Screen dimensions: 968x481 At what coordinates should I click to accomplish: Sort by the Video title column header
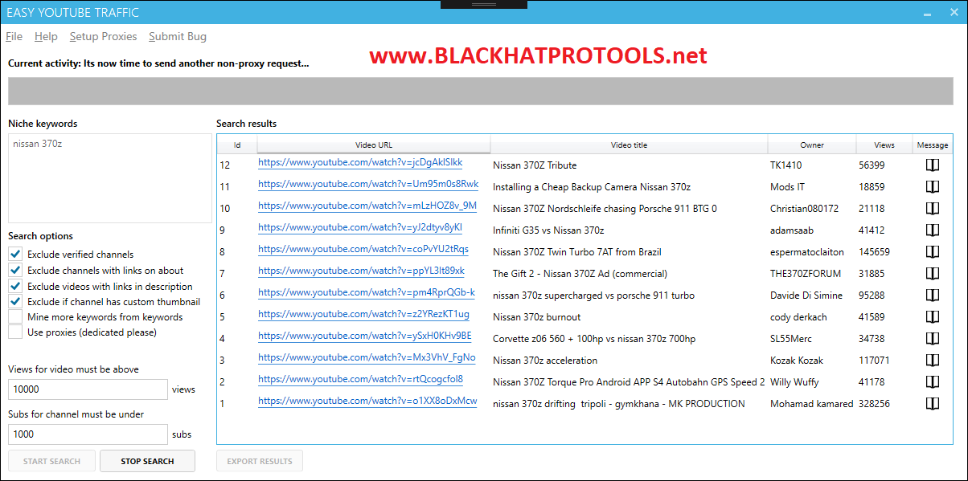[x=629, y=145]
